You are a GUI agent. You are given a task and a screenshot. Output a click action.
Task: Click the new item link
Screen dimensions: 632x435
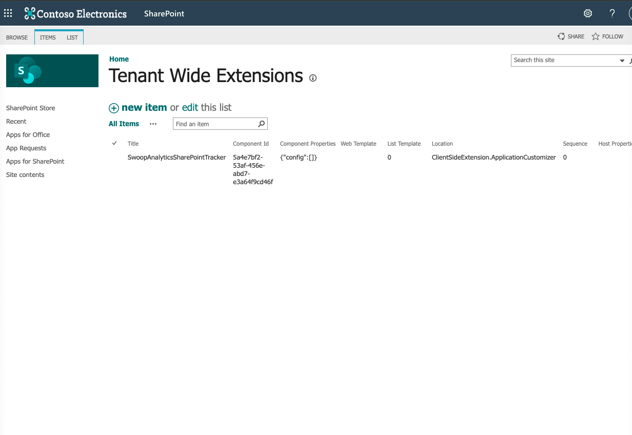[144, 107]
